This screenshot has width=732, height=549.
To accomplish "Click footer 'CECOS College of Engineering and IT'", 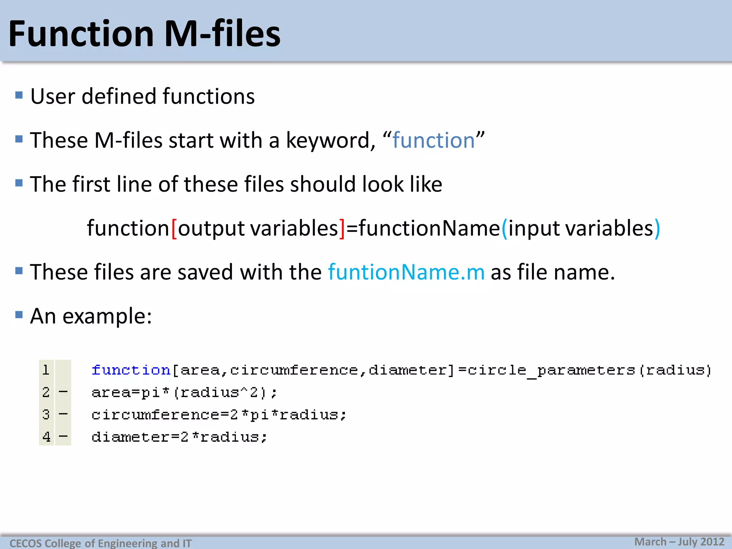I will tap(100, 543).
